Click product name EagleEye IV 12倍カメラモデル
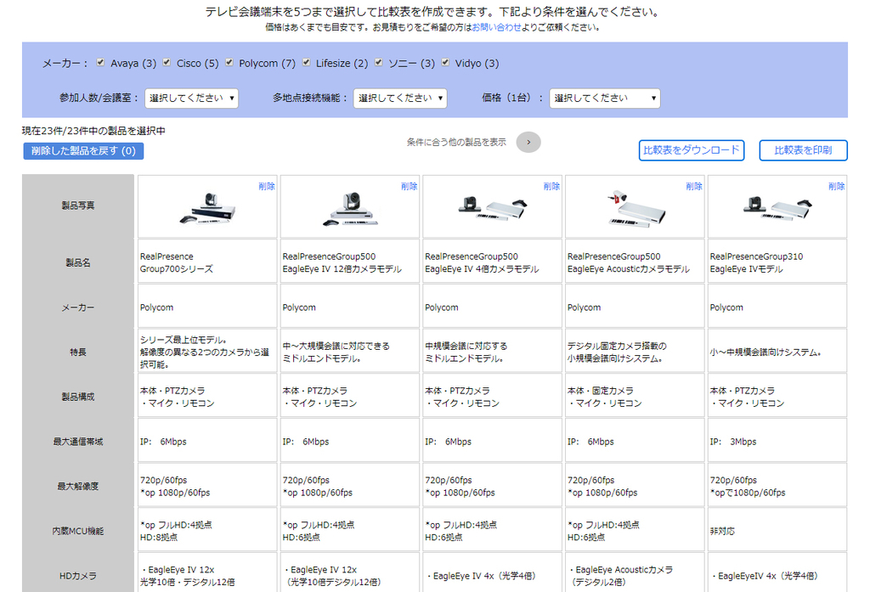The width and height of the screenshot is (870, 592). (x=342, y=262)
